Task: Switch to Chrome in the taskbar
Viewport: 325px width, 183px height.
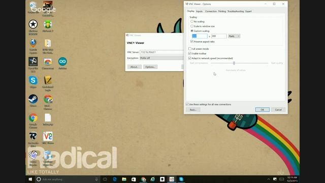Action: click(143, 179)
